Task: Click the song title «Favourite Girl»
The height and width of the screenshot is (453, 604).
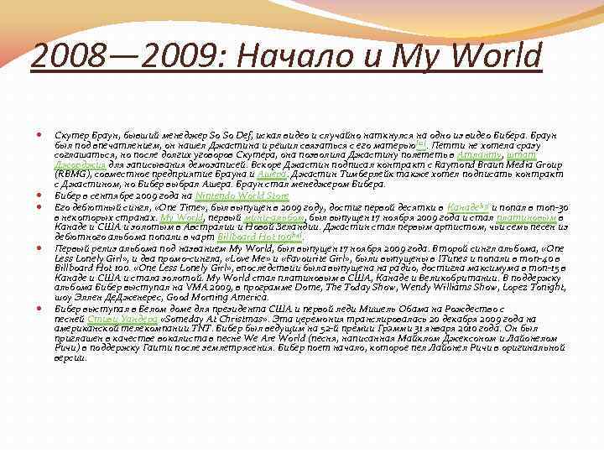Action: [x=315, y=258]
